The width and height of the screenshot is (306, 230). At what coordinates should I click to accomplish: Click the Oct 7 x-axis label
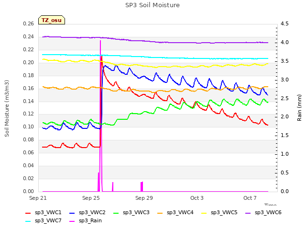coord(250,198)
